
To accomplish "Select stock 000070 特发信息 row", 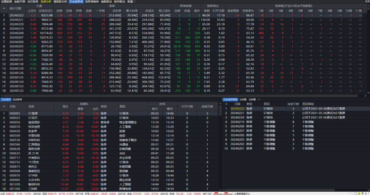I will [x=109, y=127].
